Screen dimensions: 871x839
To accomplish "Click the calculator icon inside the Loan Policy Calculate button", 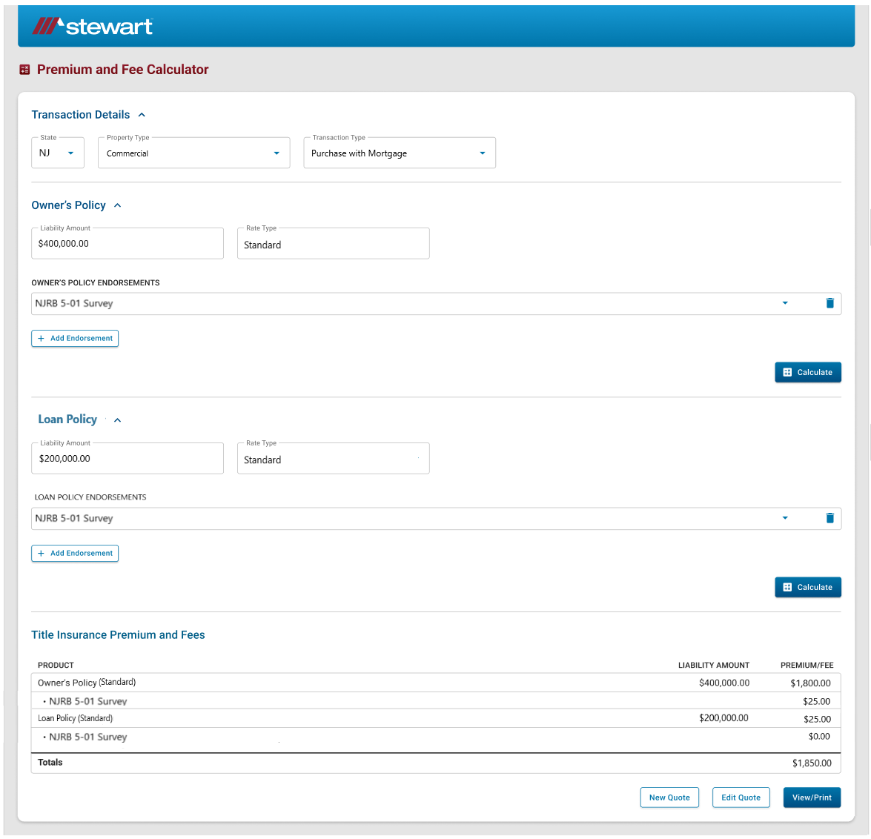I will click(787, 587).
